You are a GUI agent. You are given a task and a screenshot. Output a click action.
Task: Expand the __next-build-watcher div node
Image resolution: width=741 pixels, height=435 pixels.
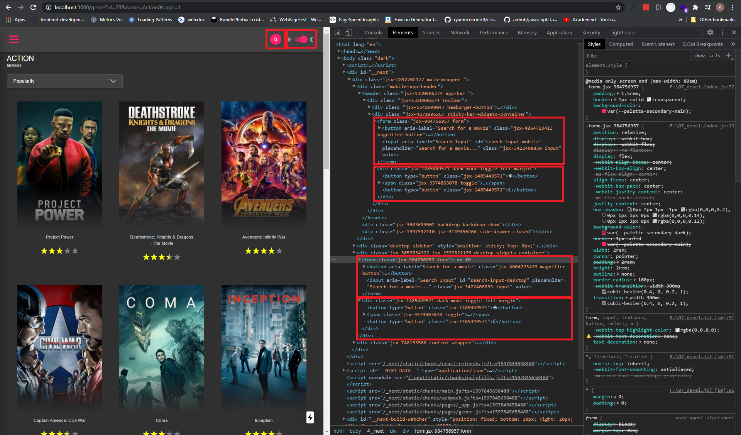click(344, 419)
